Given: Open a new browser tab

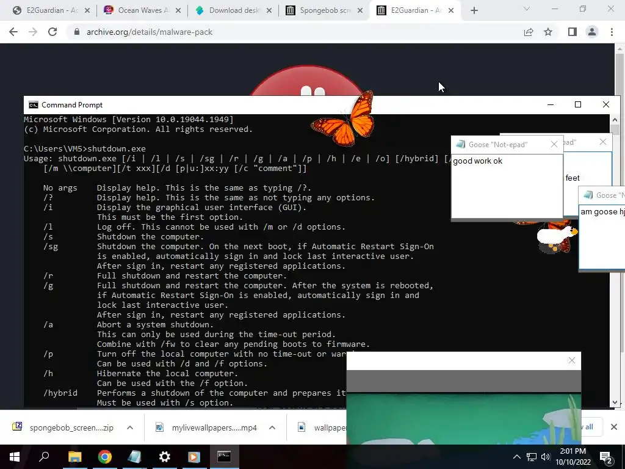Looking at the screenshot, I should coord(474,10).
